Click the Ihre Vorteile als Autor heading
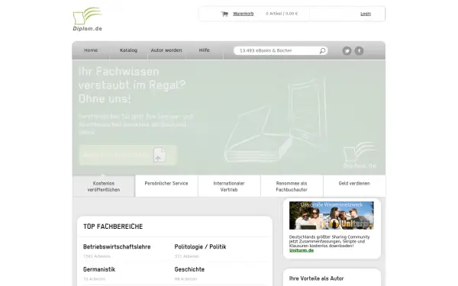The width and height of the screenshot is (458, 286). 316,278
